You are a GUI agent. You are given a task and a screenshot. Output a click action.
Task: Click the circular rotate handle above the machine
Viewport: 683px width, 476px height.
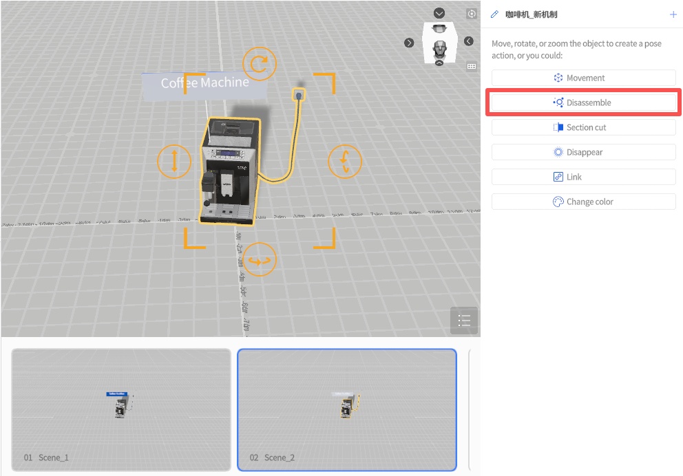tap(260, 64)
